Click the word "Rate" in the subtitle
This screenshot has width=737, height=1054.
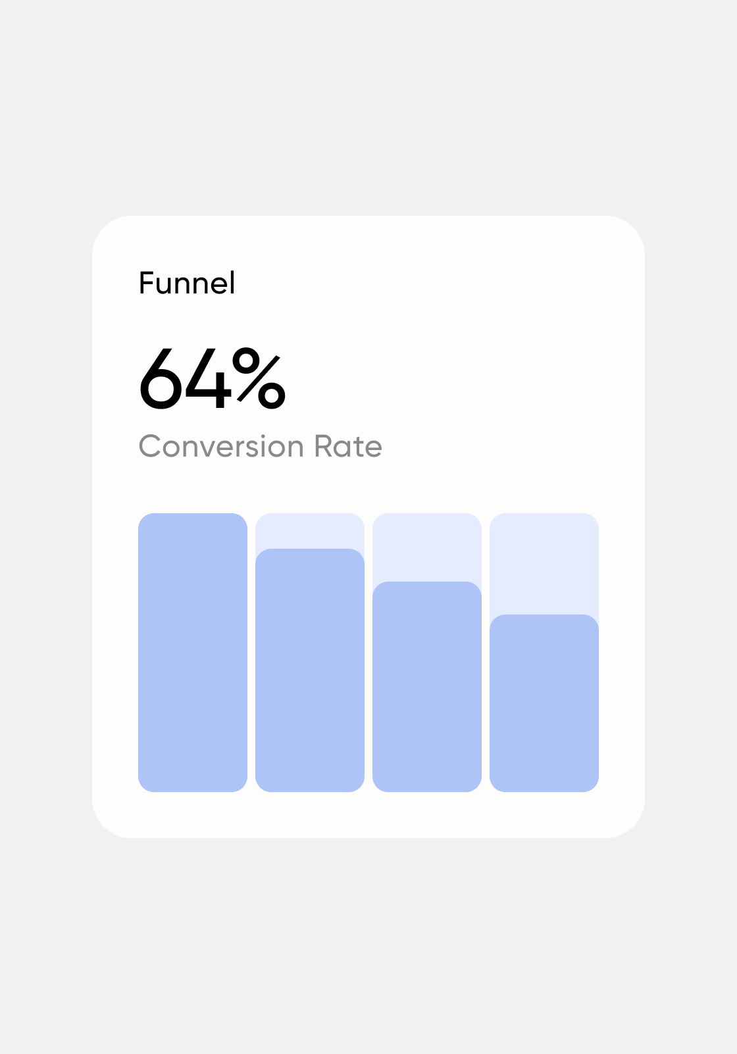348,447
